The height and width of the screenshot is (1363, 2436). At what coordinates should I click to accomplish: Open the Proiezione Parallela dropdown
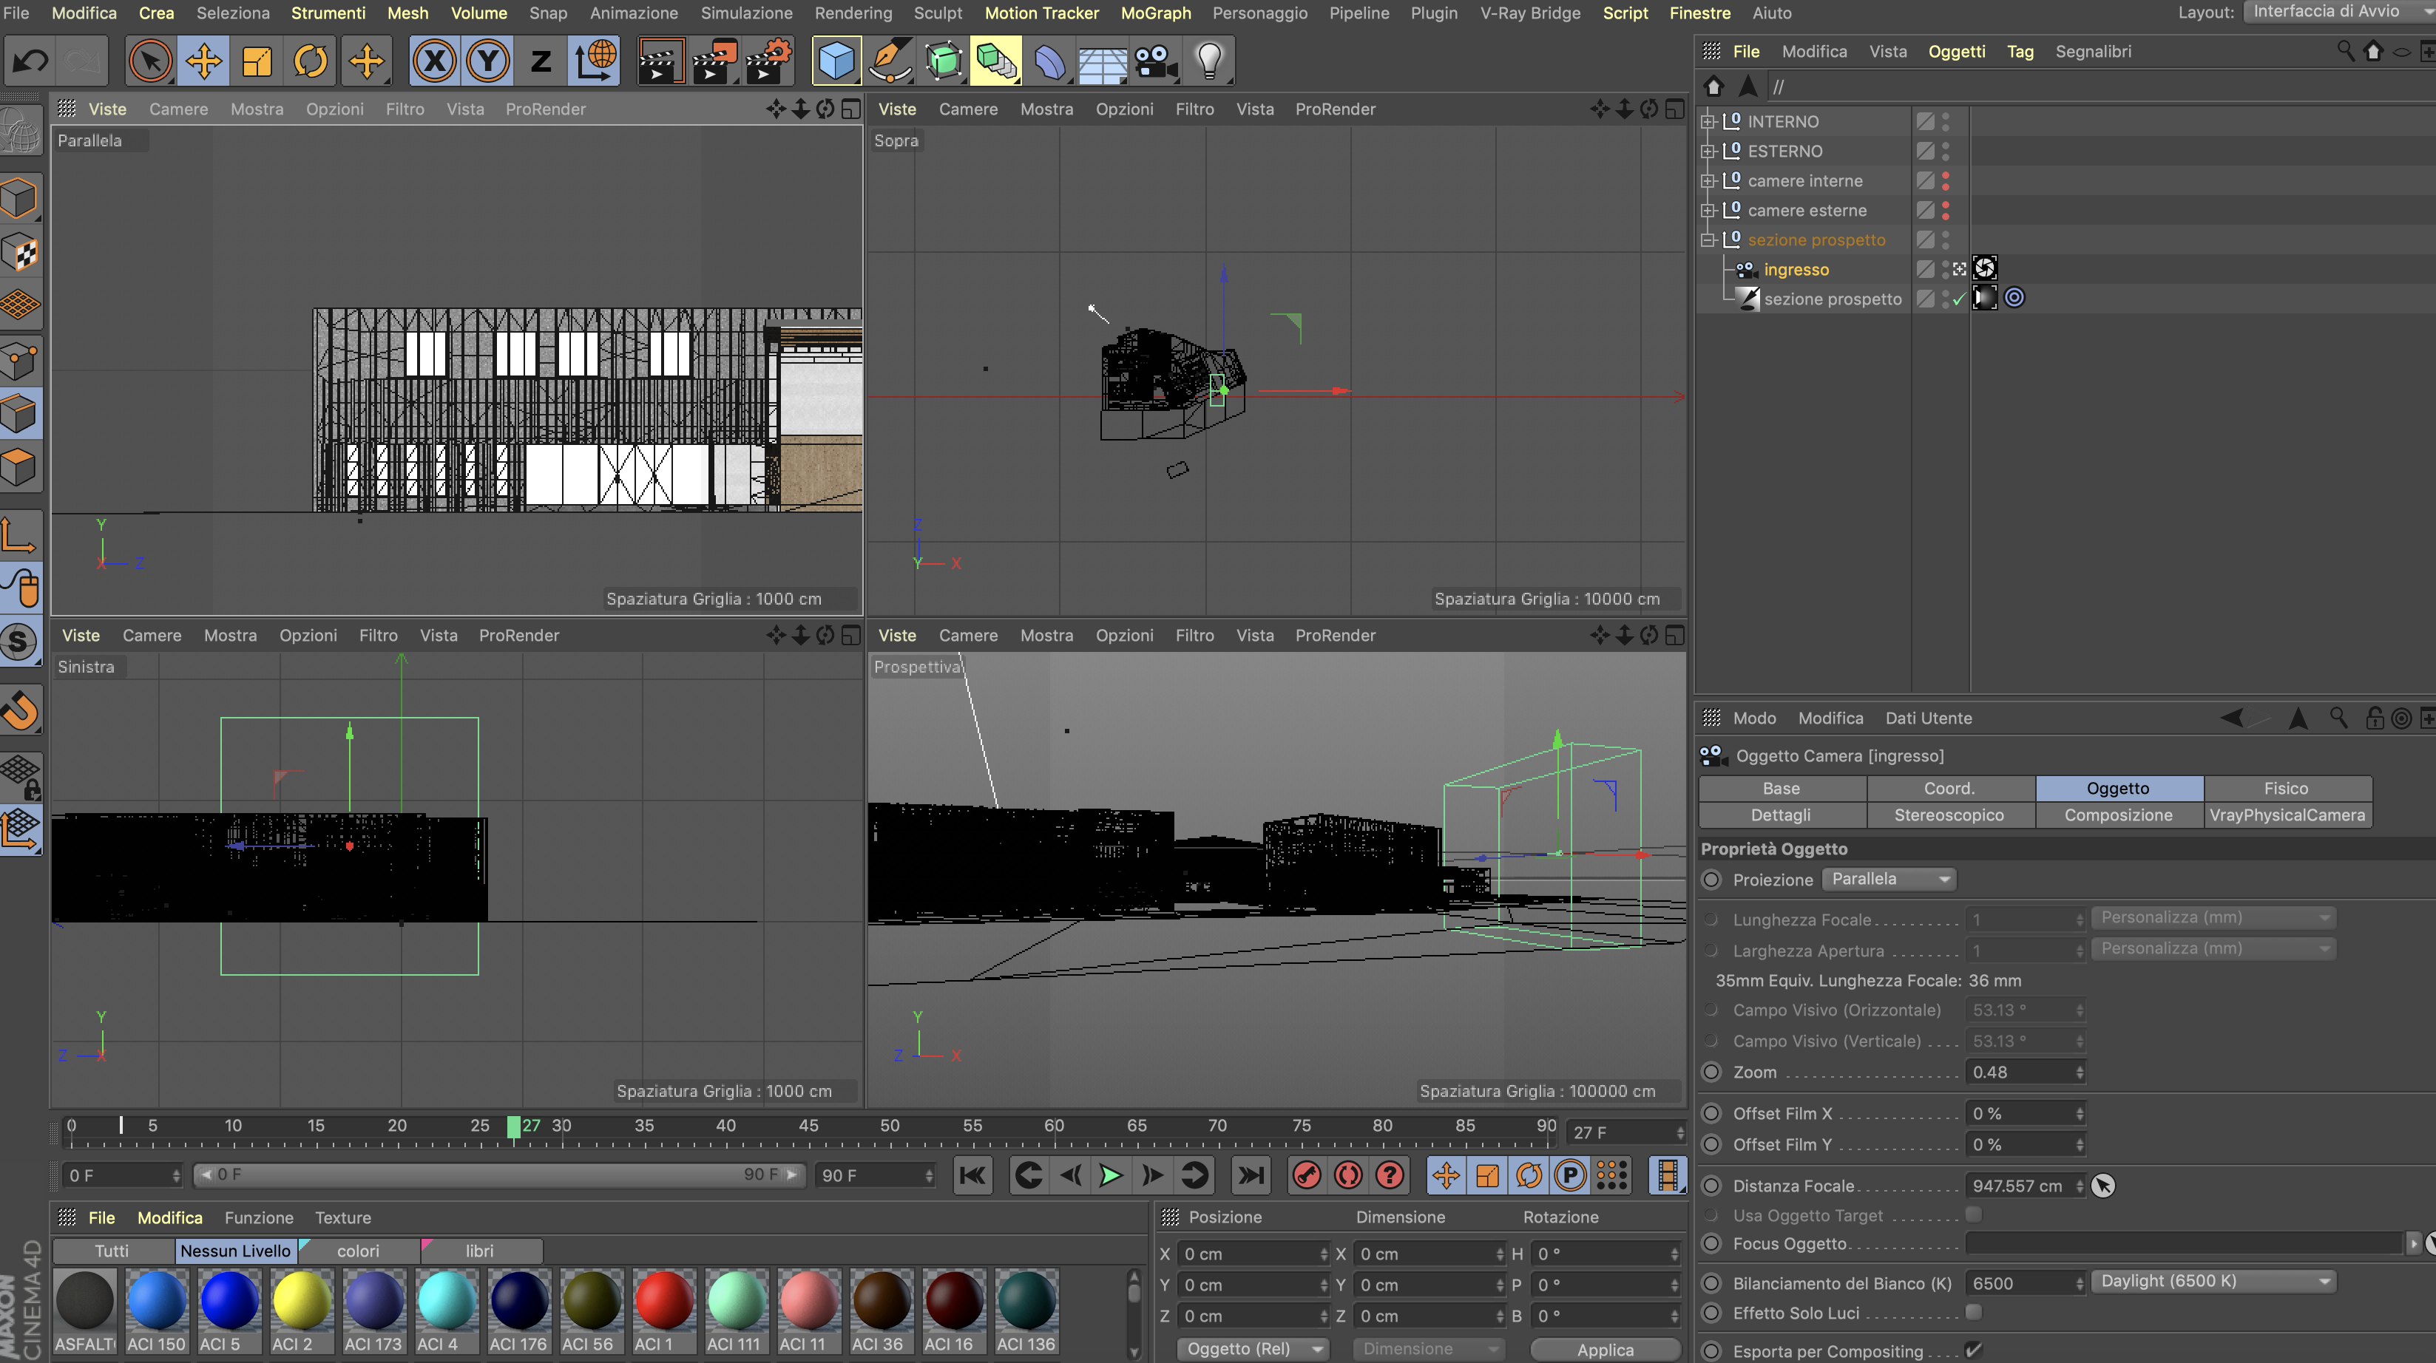pyautogui.click(x=1889, y=879)
